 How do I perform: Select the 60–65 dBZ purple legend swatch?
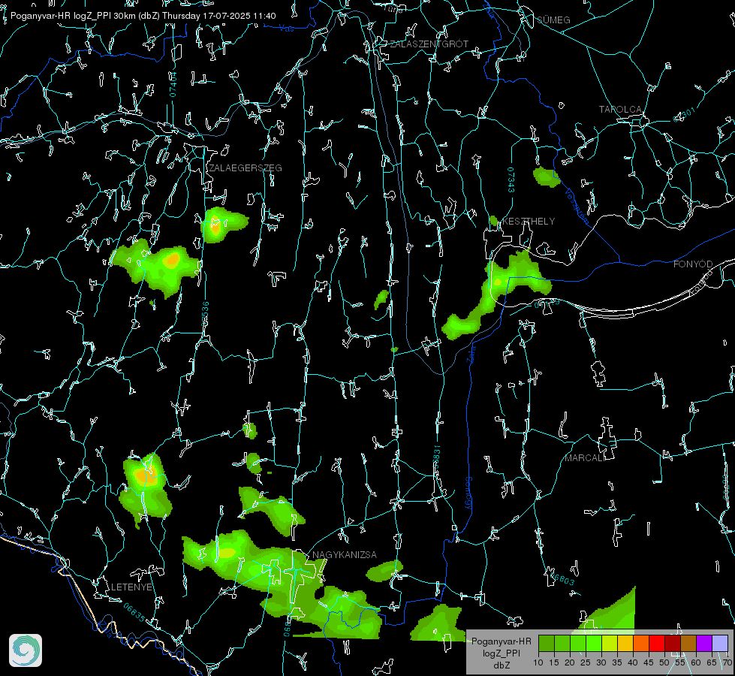[704, 643]
